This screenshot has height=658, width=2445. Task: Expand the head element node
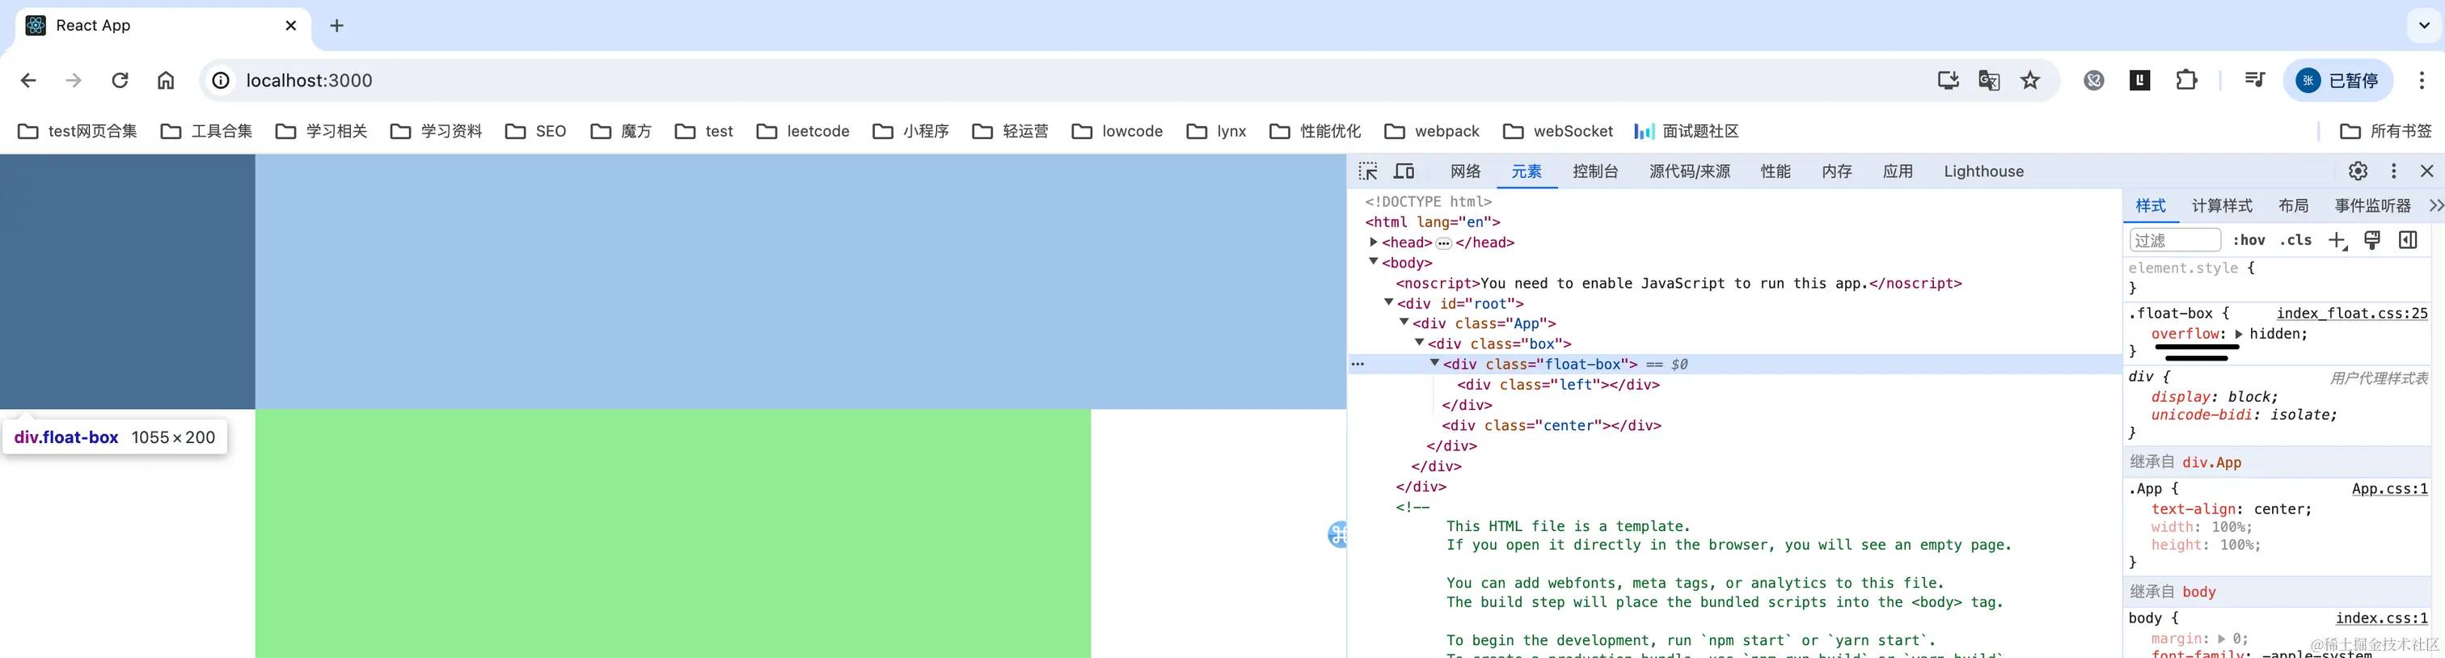coord(1374,243)
